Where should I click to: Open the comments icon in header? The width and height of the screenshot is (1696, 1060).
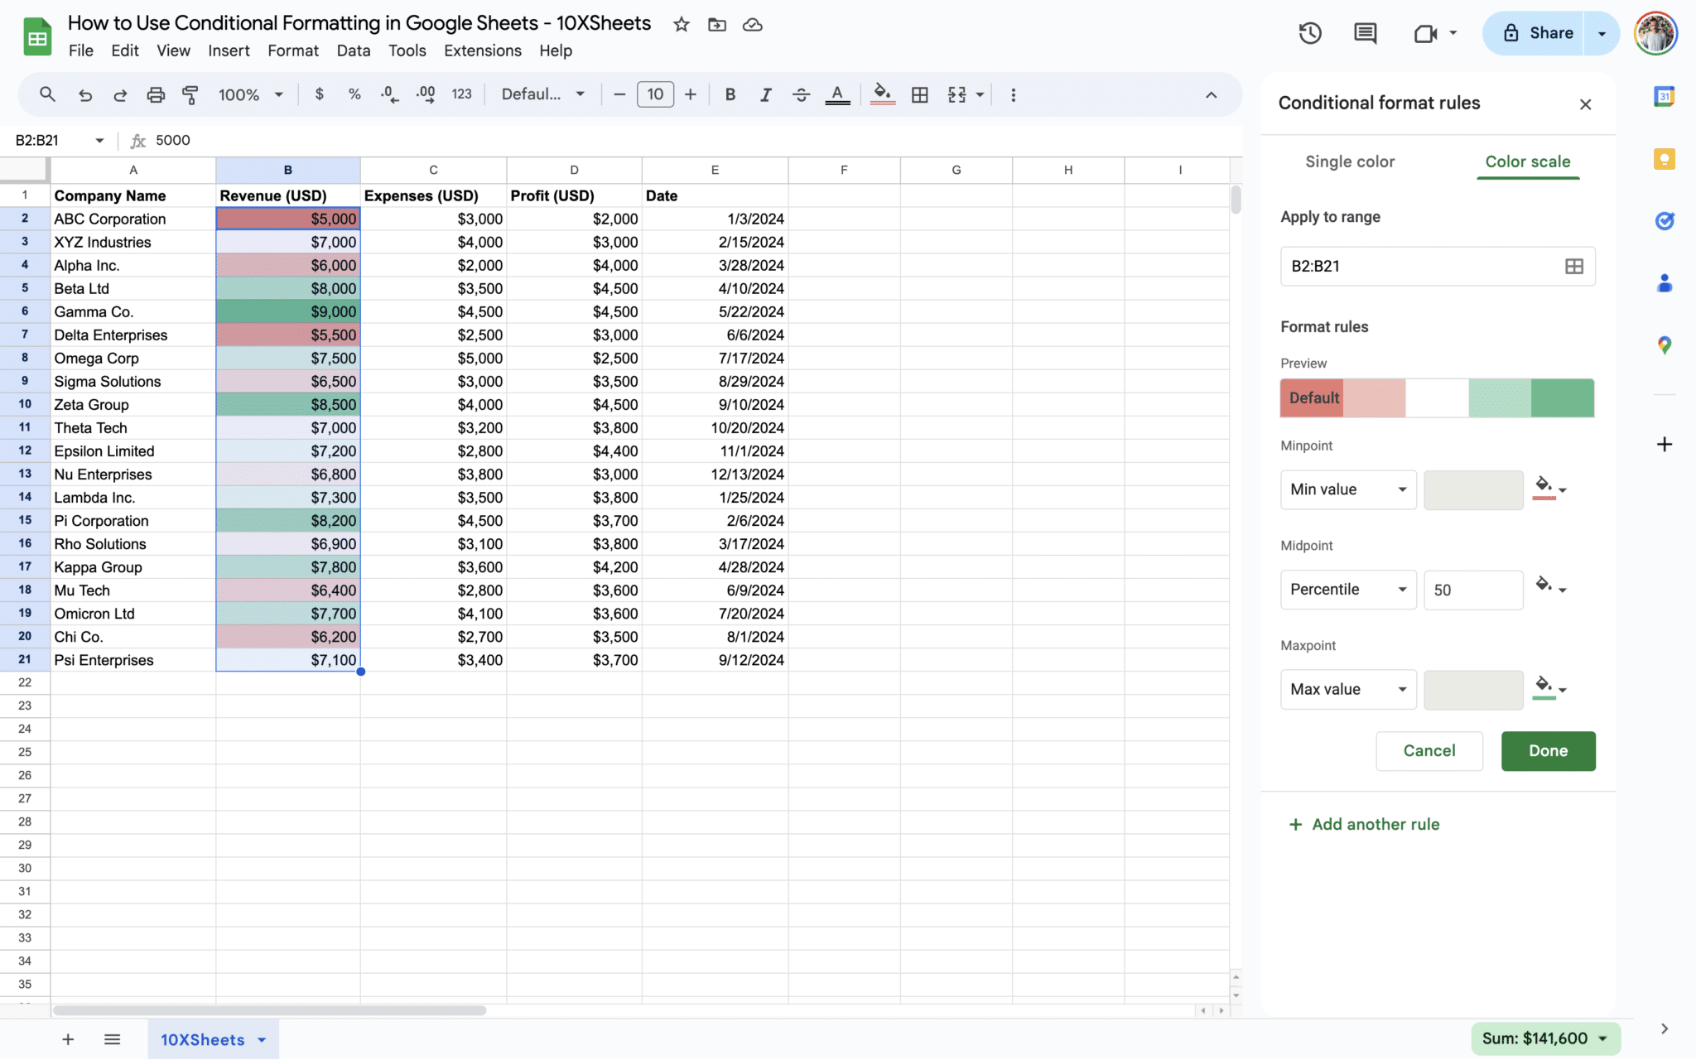[1365, 33]
